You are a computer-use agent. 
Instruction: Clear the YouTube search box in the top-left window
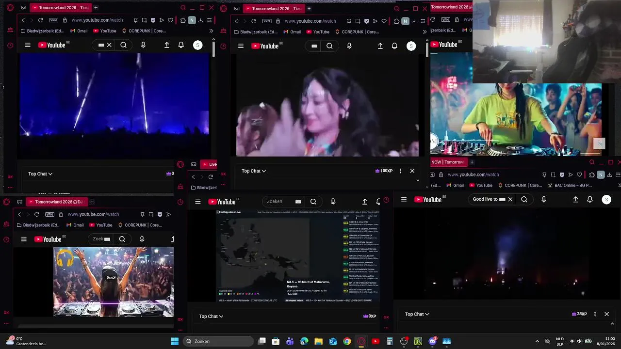[109, 45]
